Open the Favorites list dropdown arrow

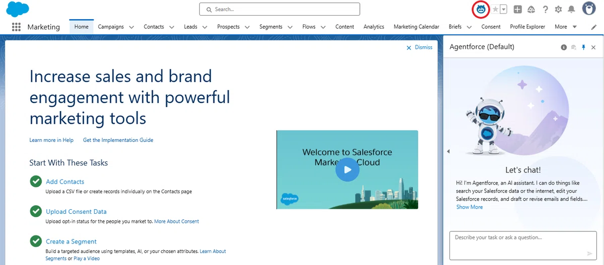pos(503,10)
